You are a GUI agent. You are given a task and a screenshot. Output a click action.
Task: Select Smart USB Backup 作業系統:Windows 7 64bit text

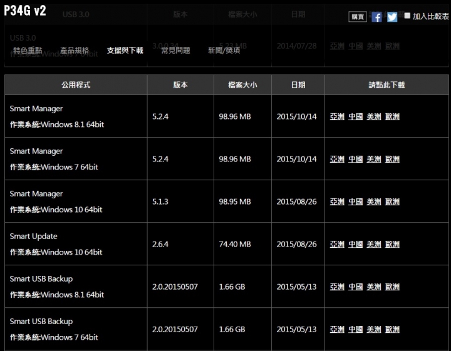click(54, 337)
